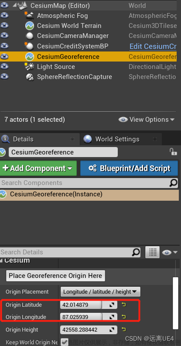This screenshot has height=346, width=181.
Task: Collapse the CesiumMap (Editor) tree node
Action: (x=14, y=4)
